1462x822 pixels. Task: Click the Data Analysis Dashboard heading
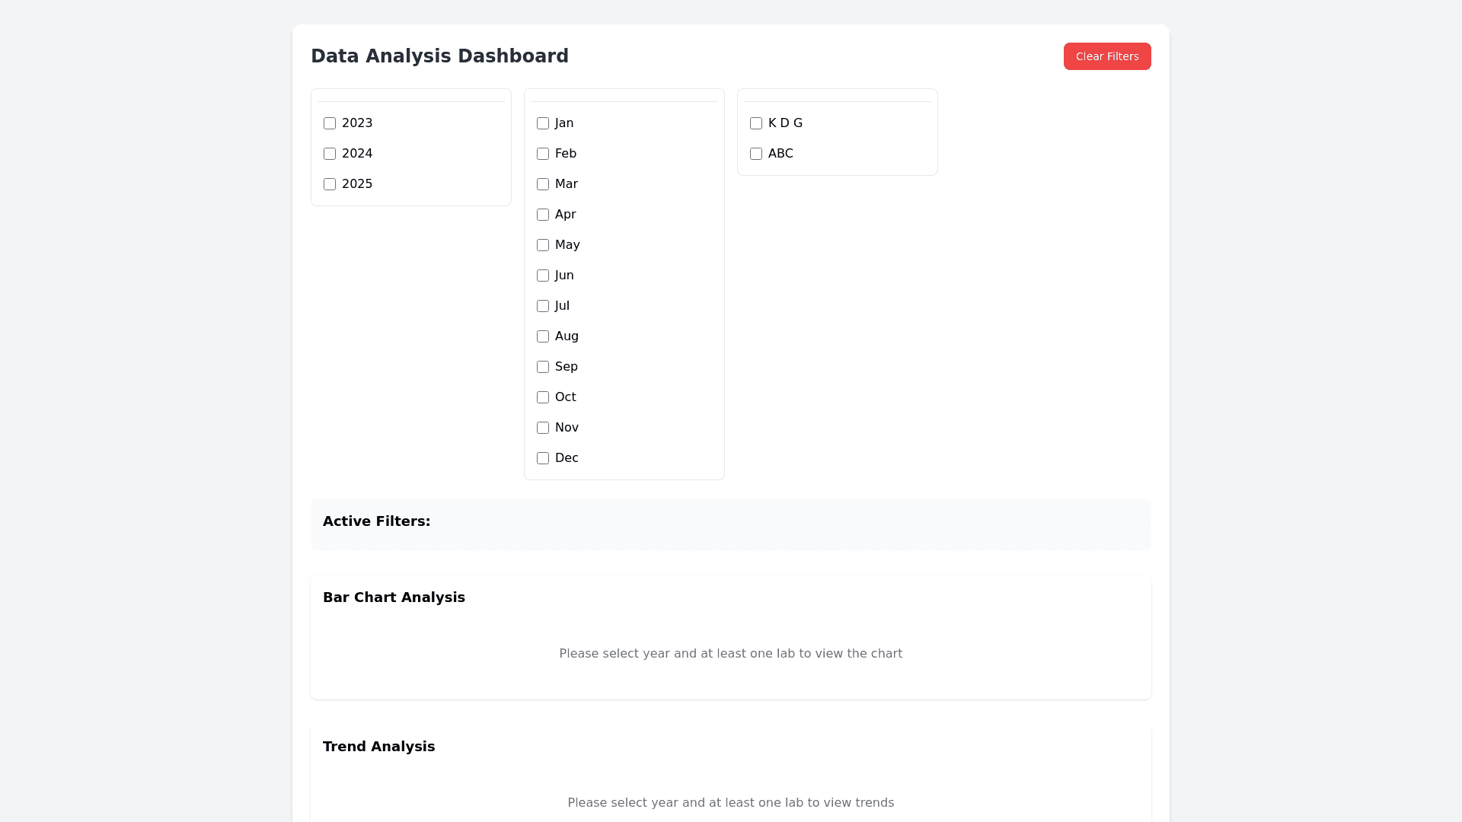pyautogui.click(x=439, y=56)
